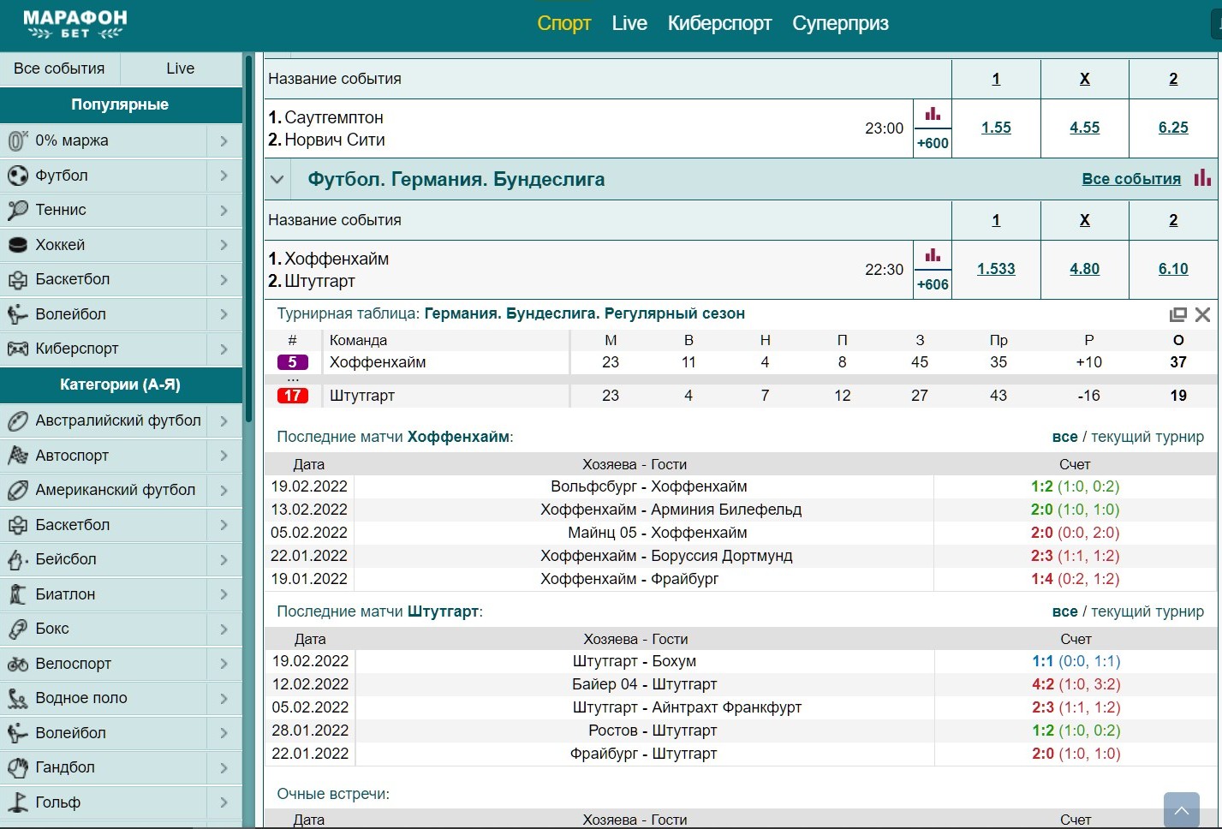Image resolution: width=1222 pixels, height=829 pixels.
Task: Bet on Хоффенхайм win at 1.533
Action: 996,269
